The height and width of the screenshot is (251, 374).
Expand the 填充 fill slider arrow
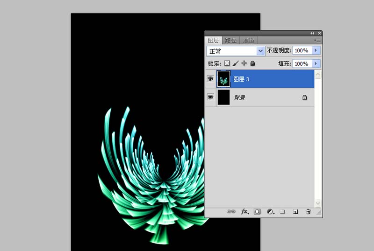[x=316, y=63]
